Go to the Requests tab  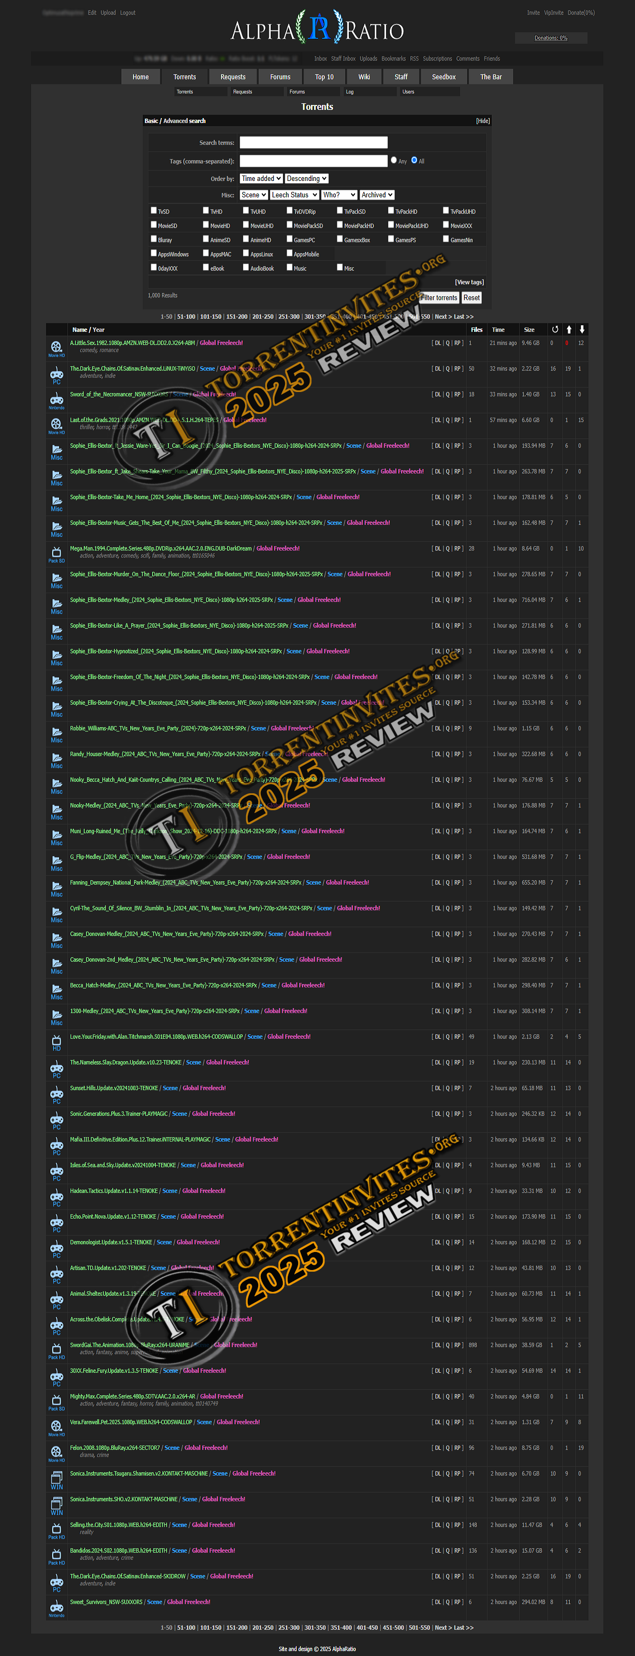click(x=233, y=77)
